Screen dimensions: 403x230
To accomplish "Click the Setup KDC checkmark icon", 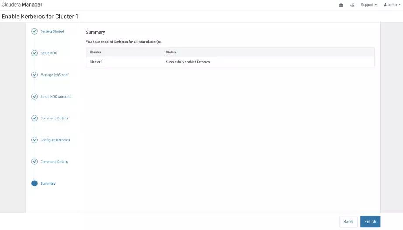I will 35,53.
